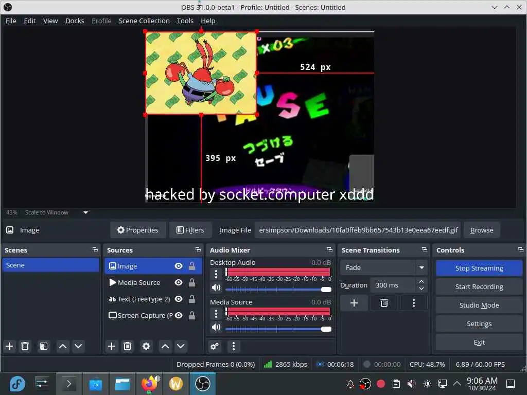Increase transition duration with up arrow
This screenshot has width=527, height=395.
tap(421, 281)
